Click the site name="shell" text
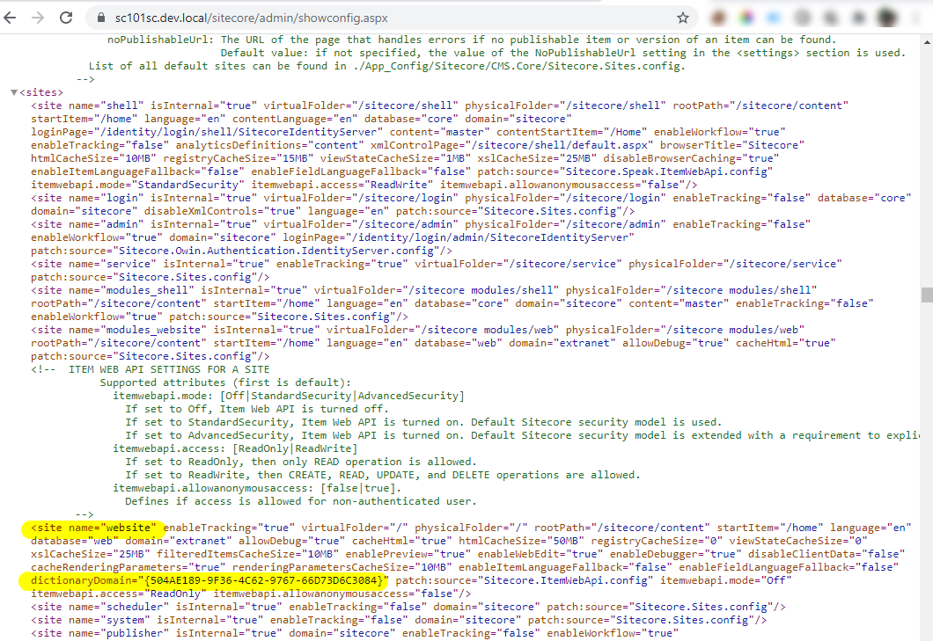Screen dimensions: 933x641 click(87, 106)
